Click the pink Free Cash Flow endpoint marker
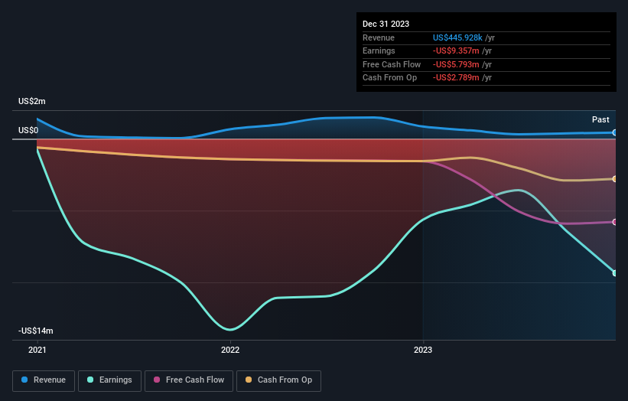The width and height of the screenshot is (628, 401). 615,222
